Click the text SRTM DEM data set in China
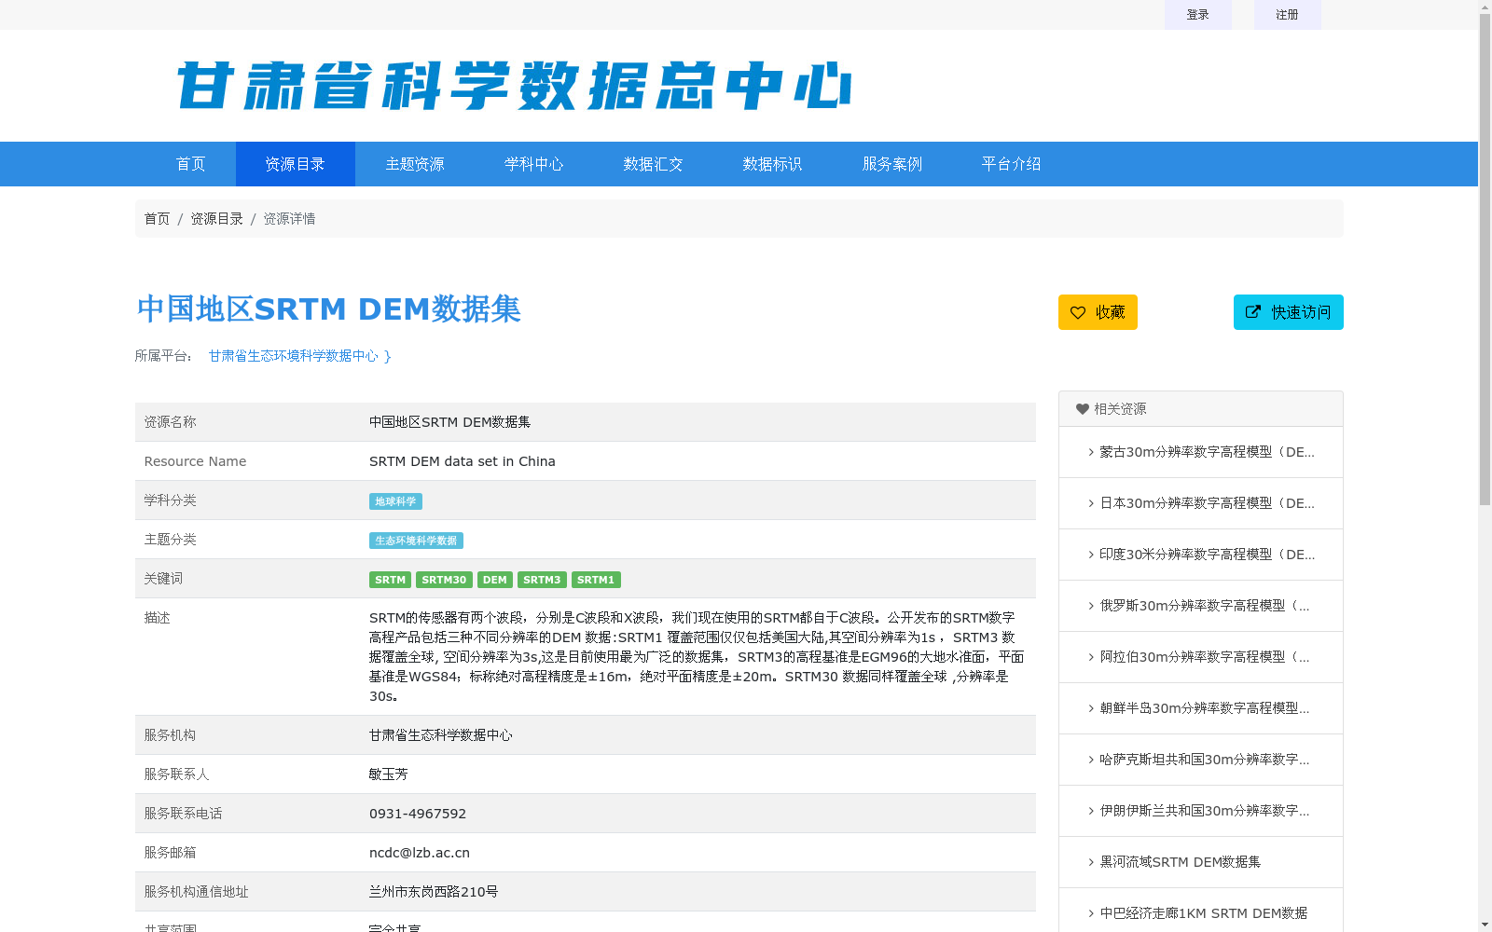Viewport: 1492px width, 932px height. point(463,461)
